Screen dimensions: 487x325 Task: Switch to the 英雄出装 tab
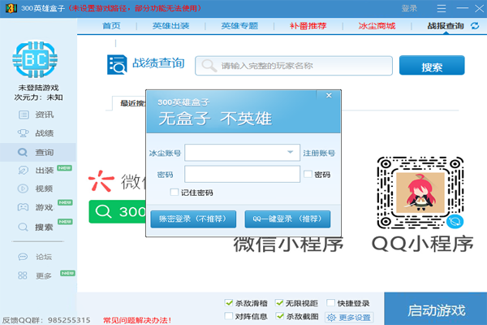click(170, 26)
